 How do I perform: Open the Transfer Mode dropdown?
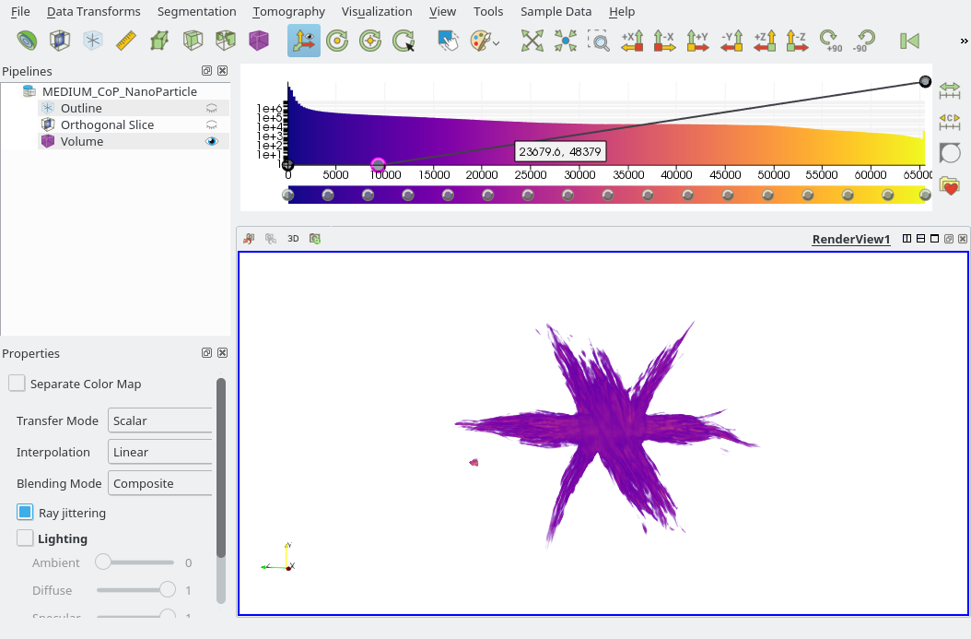159,420
